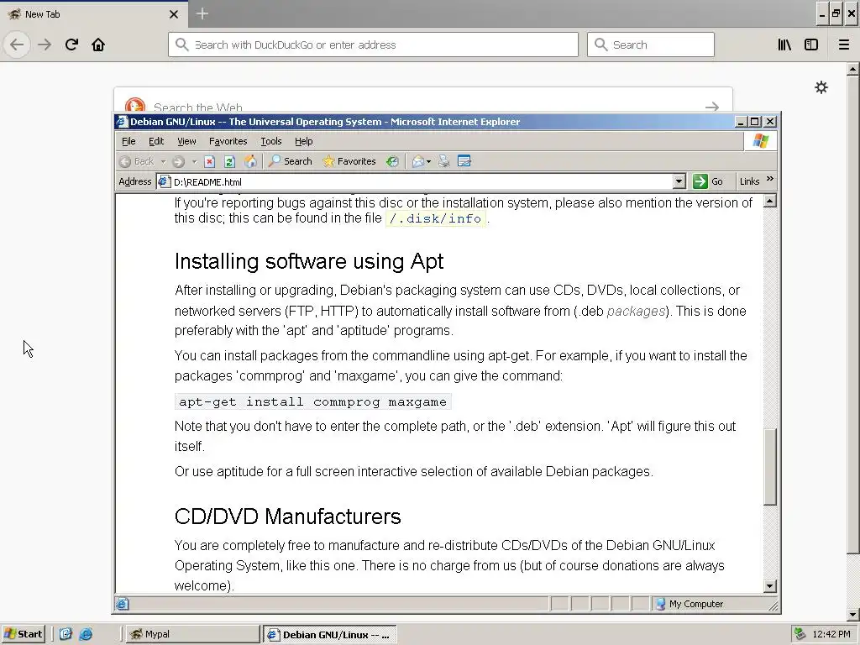The image size is (860, 645).
Task: Click the 'CD/DVD Manufacturers' heading
Action: [287, 517]
